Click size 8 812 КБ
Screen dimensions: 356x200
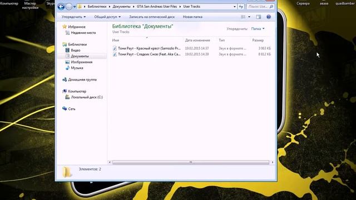[x=265, y=54]
